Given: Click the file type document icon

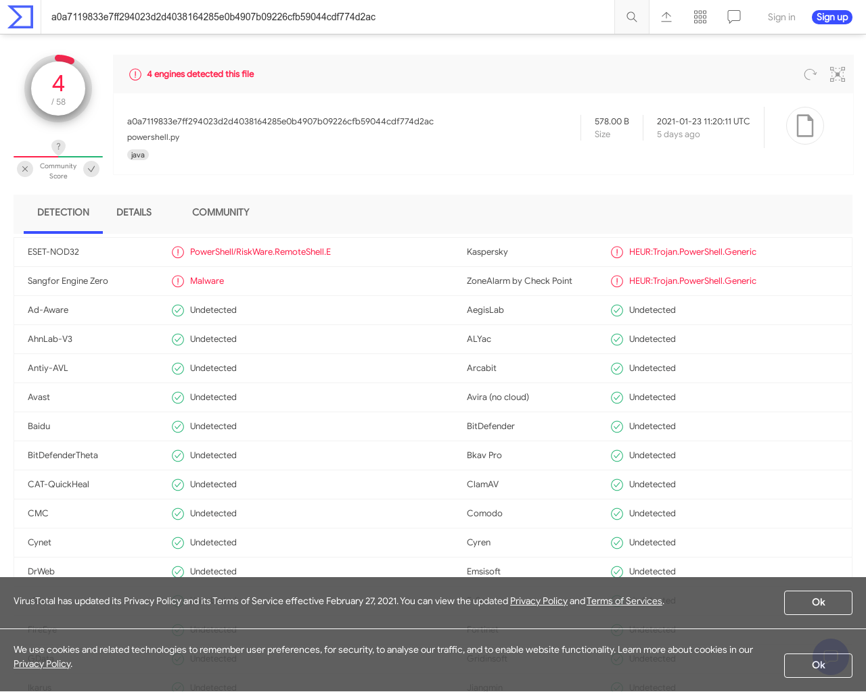Looking at the screenshot, I should [x=805, y=126].
